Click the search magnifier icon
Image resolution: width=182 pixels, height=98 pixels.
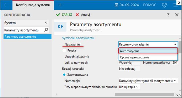[46, 30]
